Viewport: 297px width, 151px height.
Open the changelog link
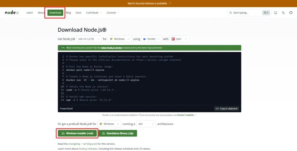tap(75, 144)
